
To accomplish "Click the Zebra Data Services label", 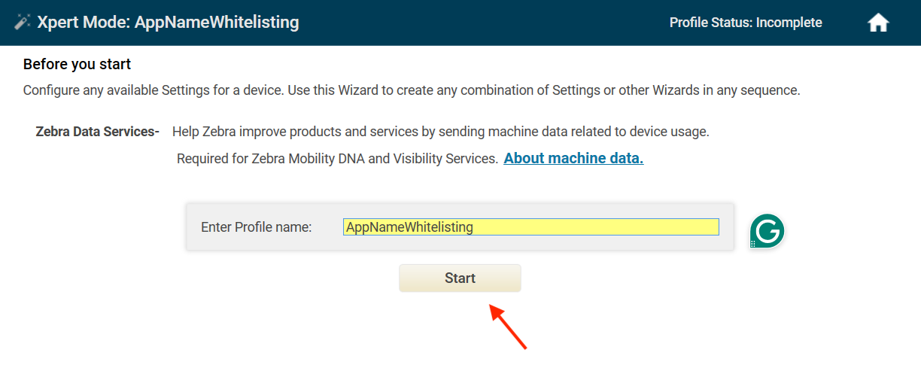I will pos(97,132).
